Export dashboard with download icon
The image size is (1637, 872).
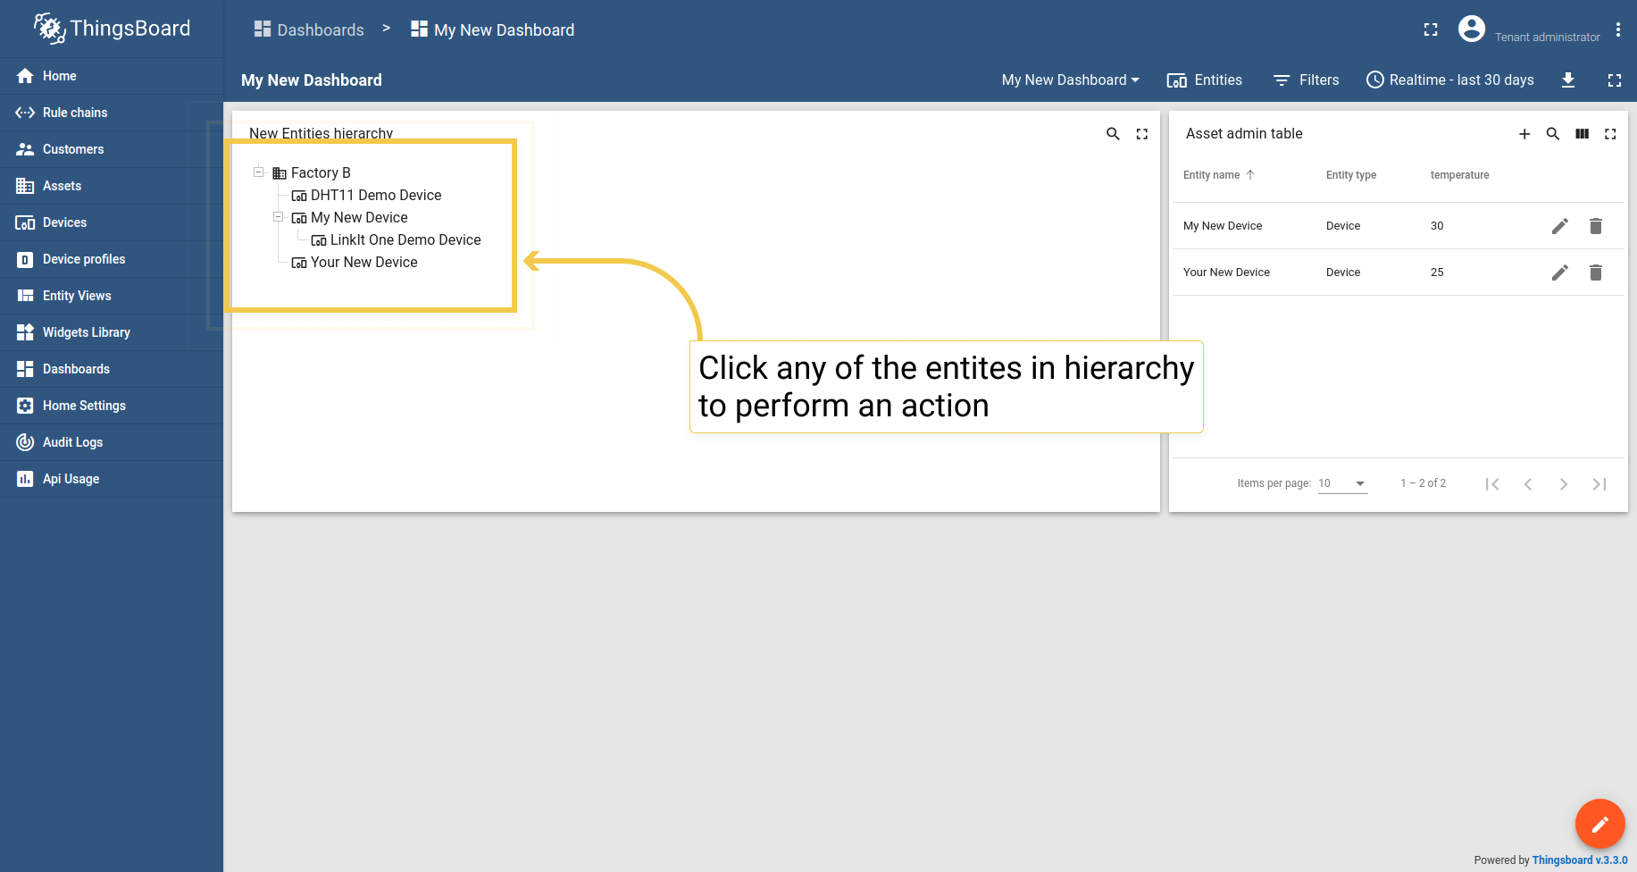click(1568, 80)
